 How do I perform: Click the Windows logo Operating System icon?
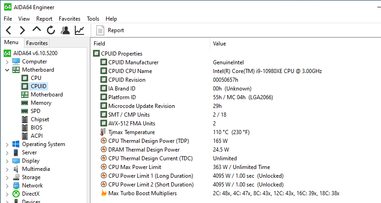16,144
